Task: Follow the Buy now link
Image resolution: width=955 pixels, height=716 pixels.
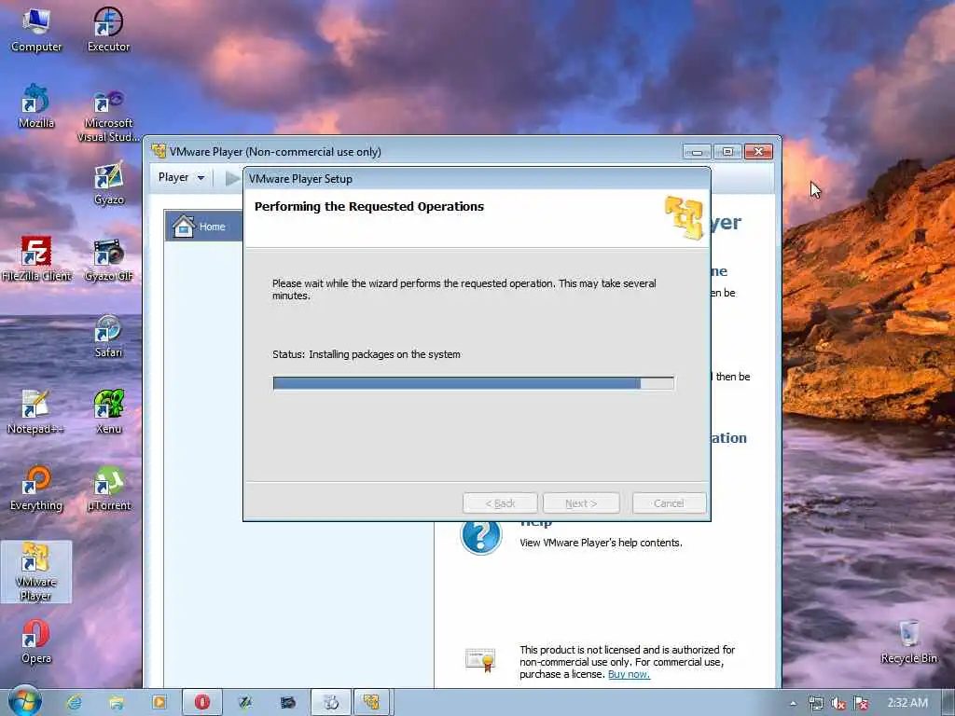Action: (629, 674)
